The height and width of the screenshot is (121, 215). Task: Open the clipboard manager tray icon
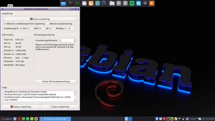176,119
